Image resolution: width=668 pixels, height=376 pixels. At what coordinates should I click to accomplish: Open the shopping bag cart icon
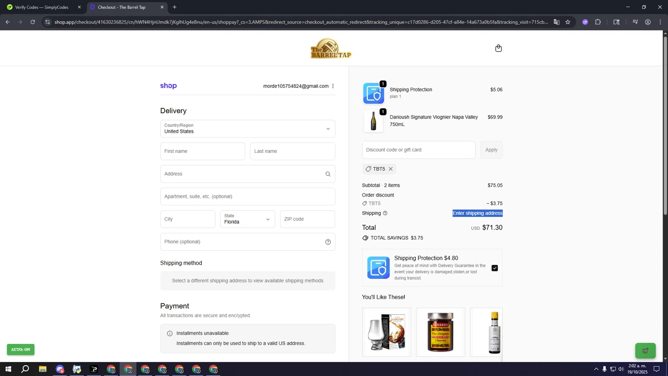[498, 48]
